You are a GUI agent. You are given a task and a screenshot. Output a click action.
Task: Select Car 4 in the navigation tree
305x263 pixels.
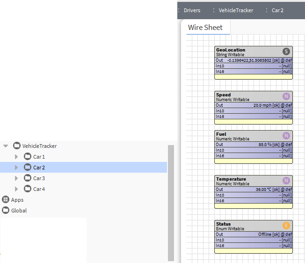[39, 189]
